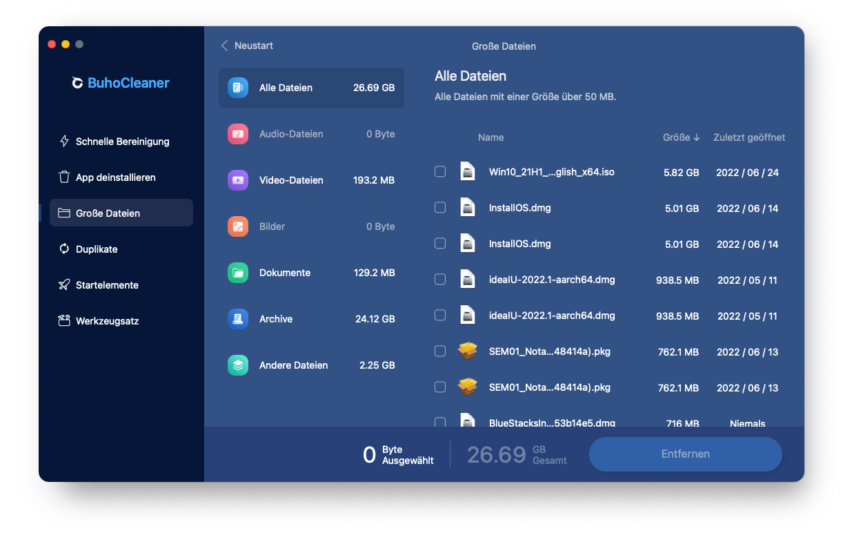Check the first InstallOS.dmg checkbox
843x533 pixels.
[x=440, y=208]
